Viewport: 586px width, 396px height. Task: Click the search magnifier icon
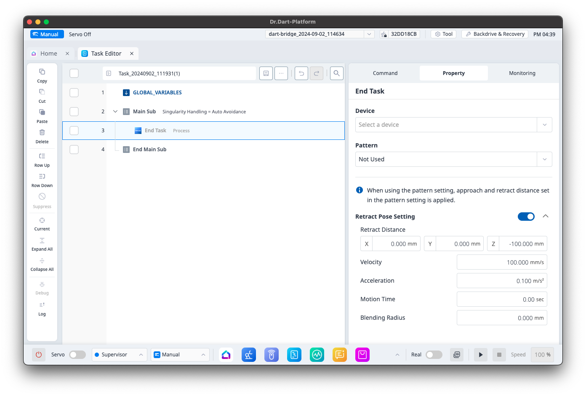point(336,73)
